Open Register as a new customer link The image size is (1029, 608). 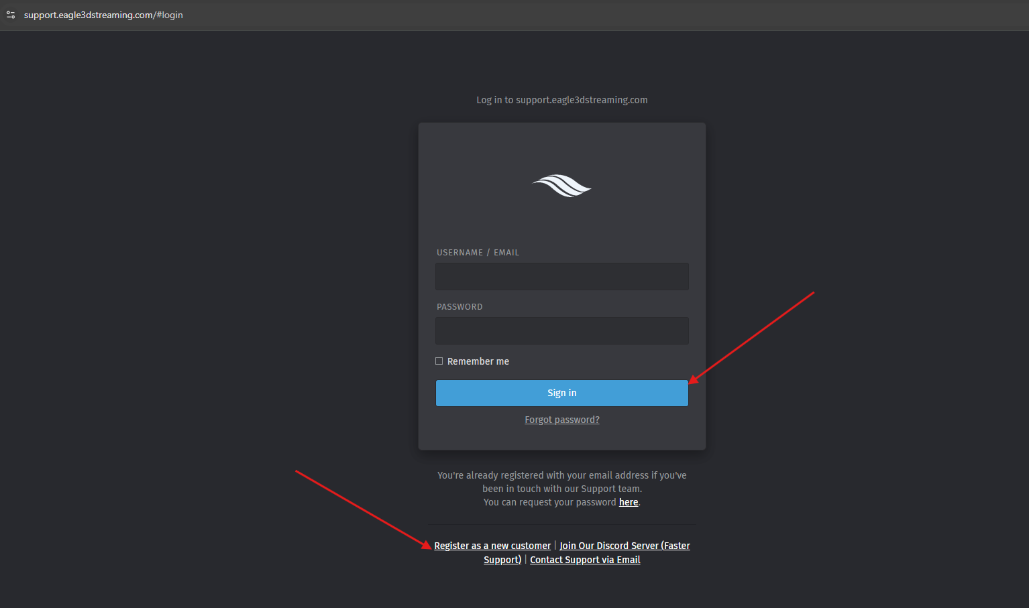[x=492, y=546]
